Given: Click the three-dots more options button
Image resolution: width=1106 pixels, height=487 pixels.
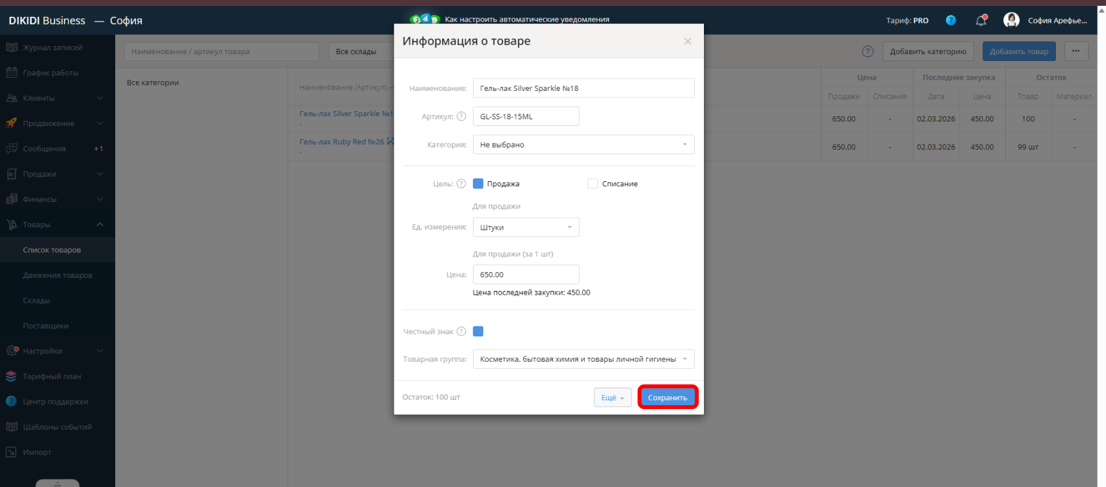Looking at the screenshot, I should point(1076,51).
